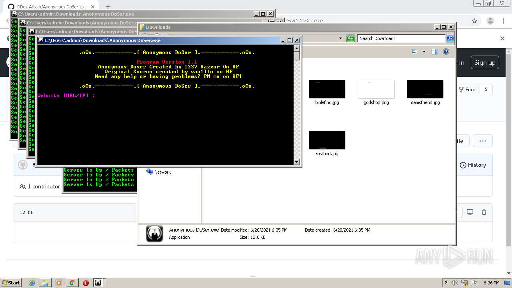Click the GitHub Desktop monitor icon
The width and height of the screenshot is (512, 288).
pos(470,212)
